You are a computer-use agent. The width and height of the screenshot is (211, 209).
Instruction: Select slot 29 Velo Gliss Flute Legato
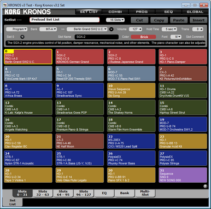(80, 176)
